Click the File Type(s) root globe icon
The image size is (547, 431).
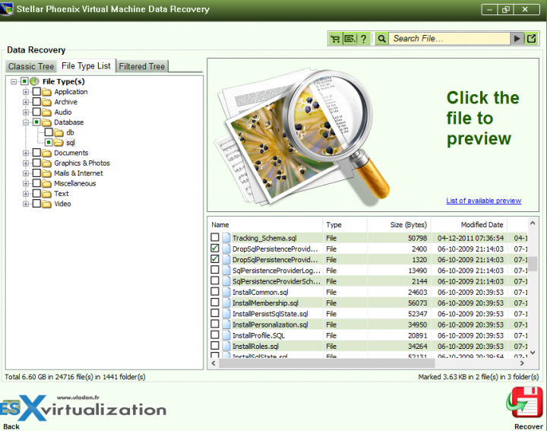[34, 81]
